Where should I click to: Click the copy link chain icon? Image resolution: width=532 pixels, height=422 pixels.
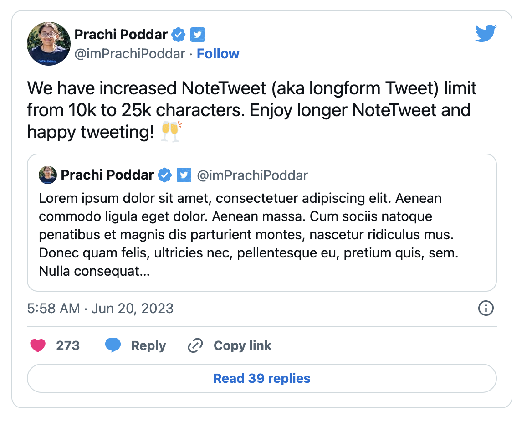click(195, 346)
